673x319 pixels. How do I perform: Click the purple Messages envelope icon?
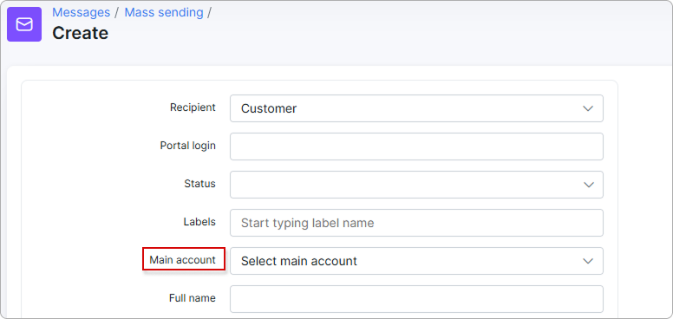coord(24,24)
